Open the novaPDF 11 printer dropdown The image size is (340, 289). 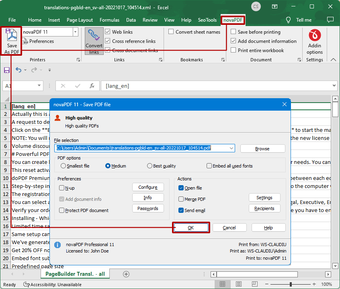click(75, 32)
